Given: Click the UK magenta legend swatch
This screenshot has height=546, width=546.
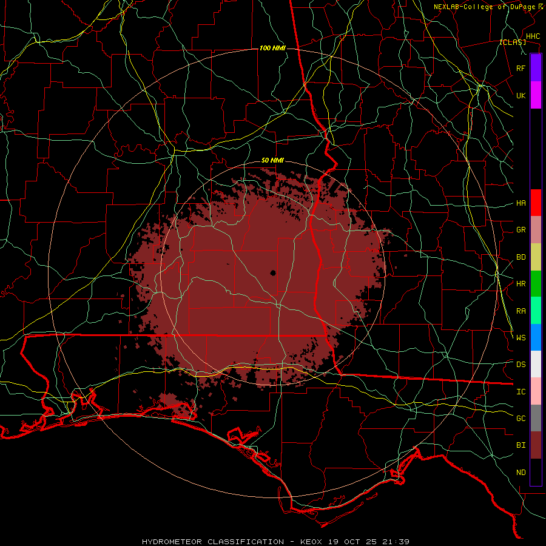Looking at the screenshot, I should 536,95.
